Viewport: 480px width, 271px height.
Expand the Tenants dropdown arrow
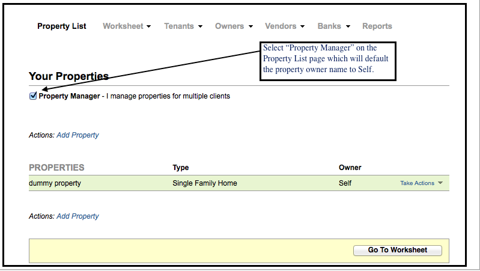(x=200, y=26)
